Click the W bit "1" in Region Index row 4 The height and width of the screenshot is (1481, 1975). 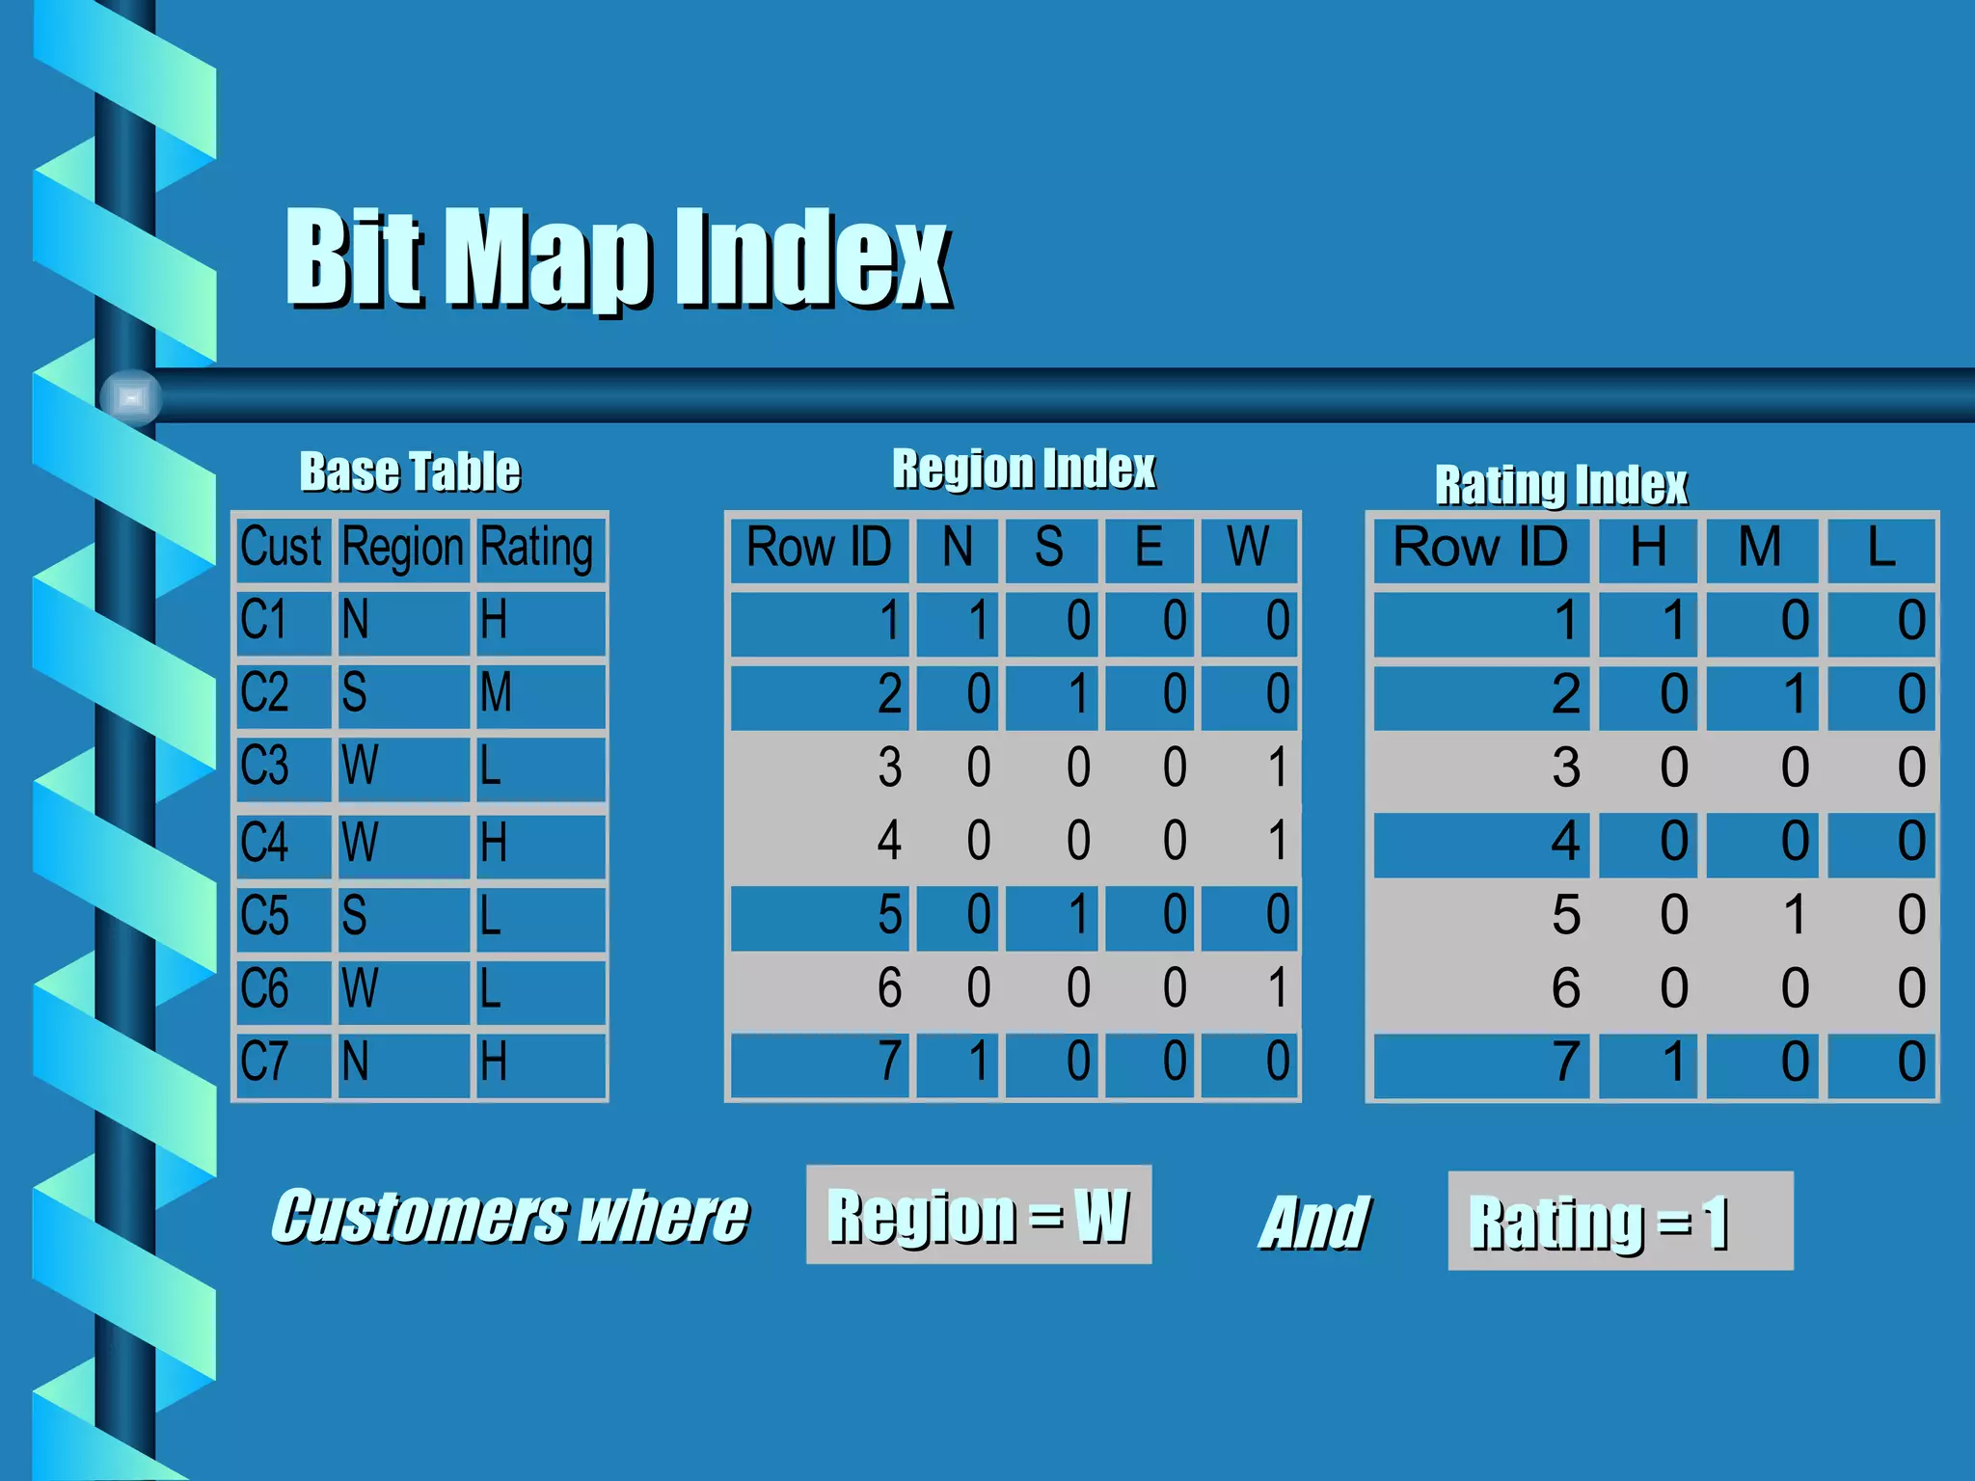tap(1278, 842)
